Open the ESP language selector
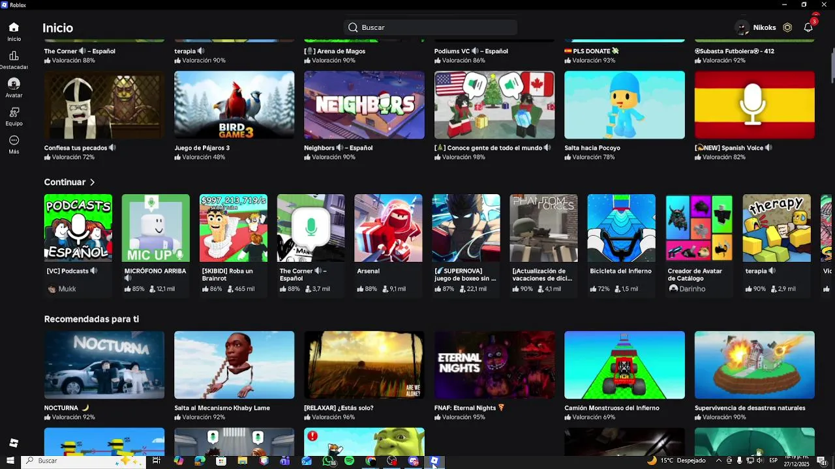 click(774, 461)
